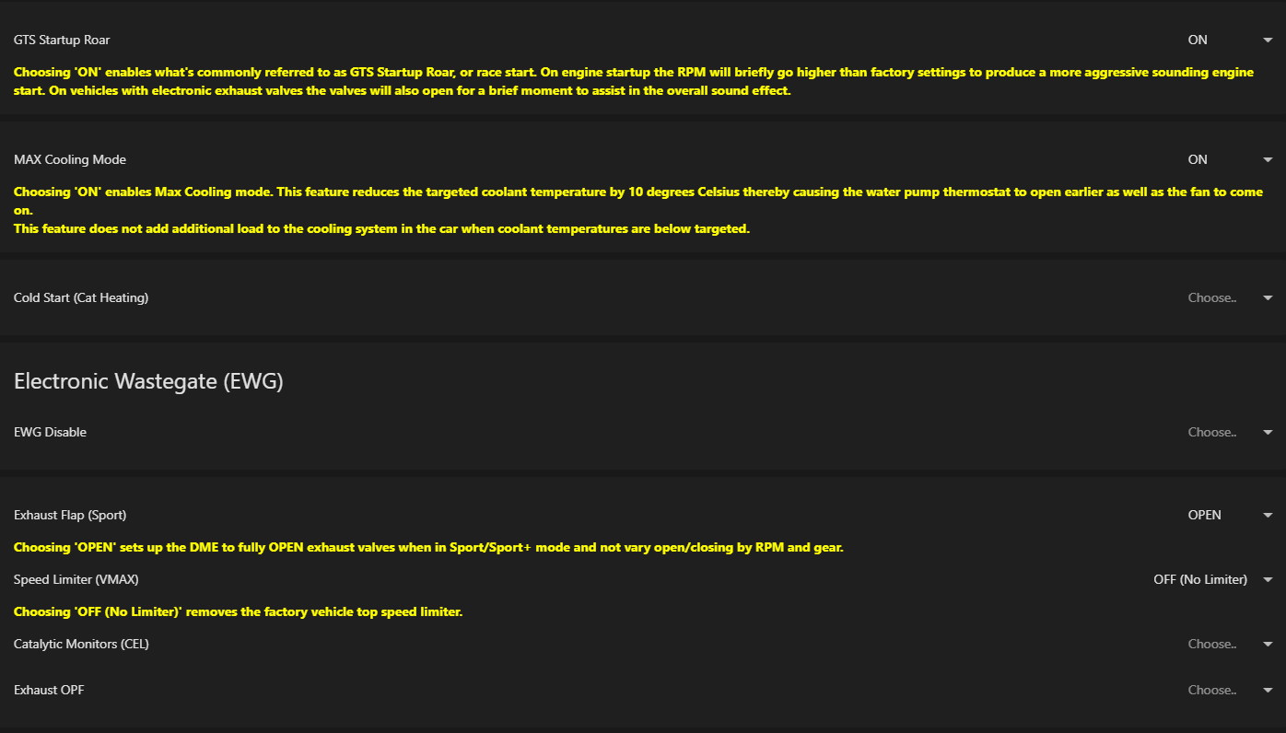Select the 'Choose..' field for Cold Start
Screen dimensions: 1286x733
tap(1212, 297)
